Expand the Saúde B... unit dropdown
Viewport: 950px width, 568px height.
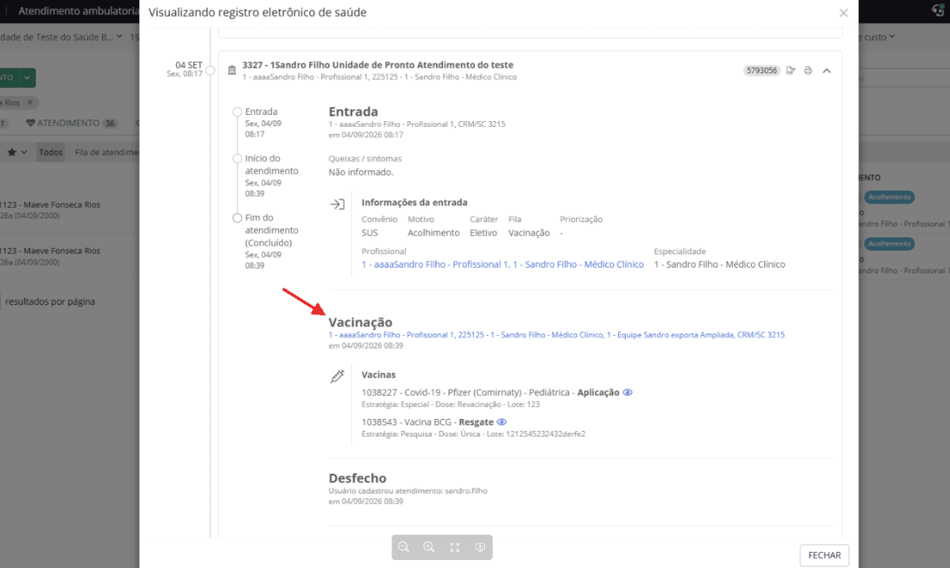click(120, 37)
